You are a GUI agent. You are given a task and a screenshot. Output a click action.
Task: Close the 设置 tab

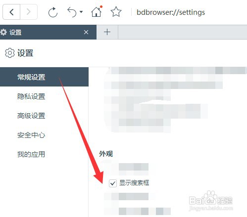pos(86,32)
